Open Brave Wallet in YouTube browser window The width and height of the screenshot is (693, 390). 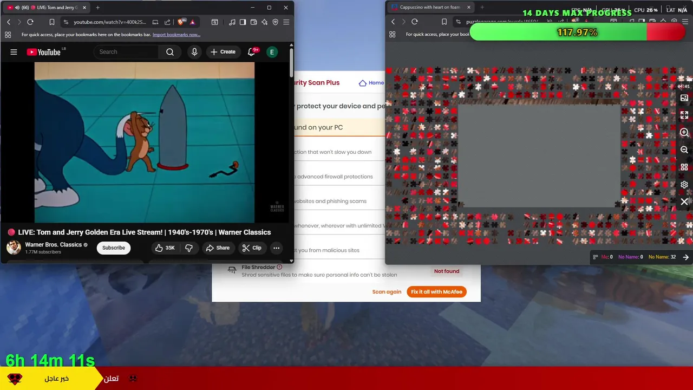(253, 22)
